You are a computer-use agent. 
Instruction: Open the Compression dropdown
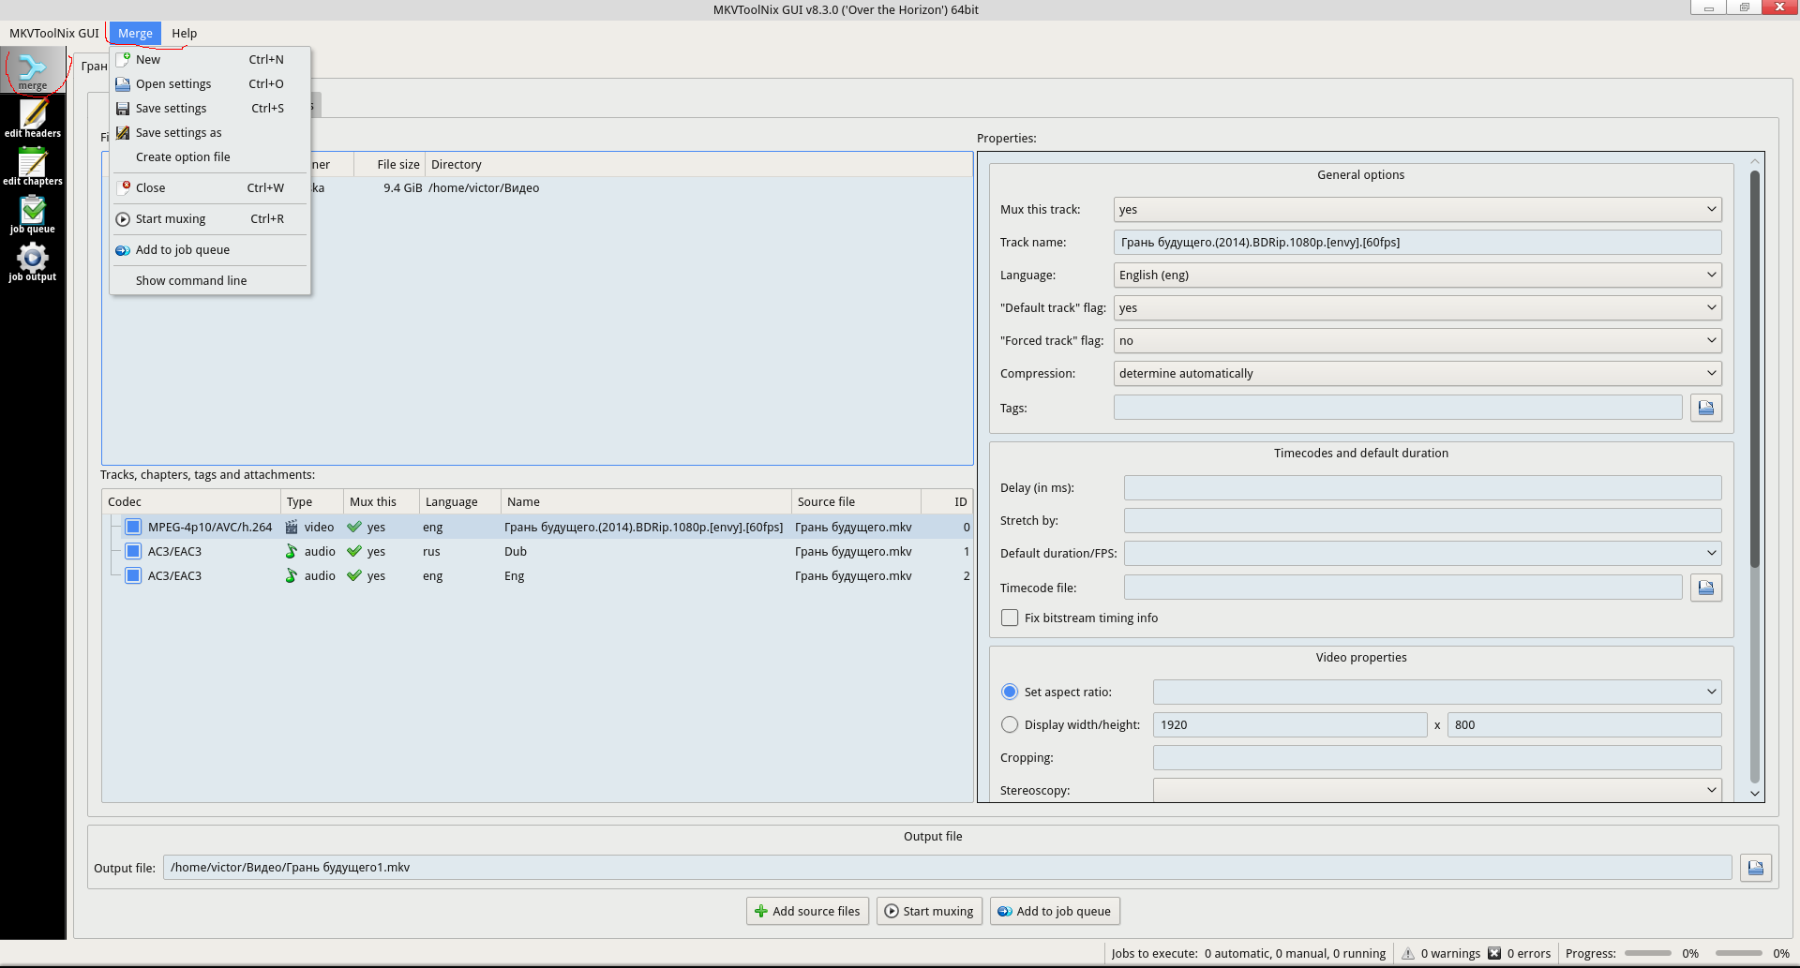(x=1417, y=373)
